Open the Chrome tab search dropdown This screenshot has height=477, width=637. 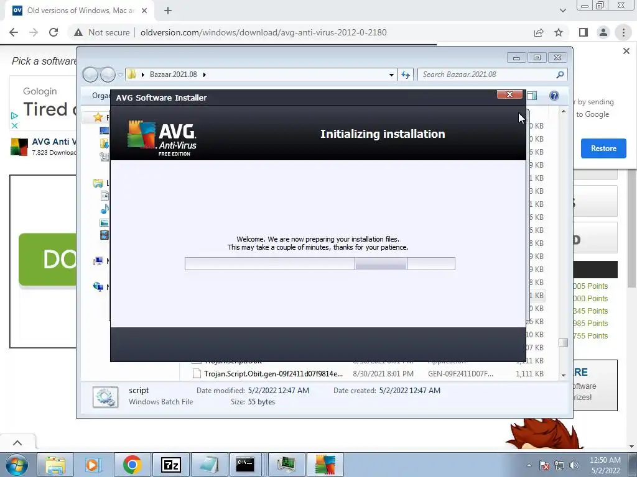pyautogui.click(x=562, y=11)
